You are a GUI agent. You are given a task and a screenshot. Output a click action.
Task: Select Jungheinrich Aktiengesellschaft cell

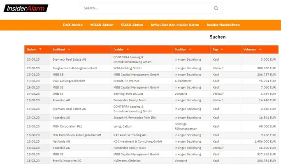pos(80,68)
